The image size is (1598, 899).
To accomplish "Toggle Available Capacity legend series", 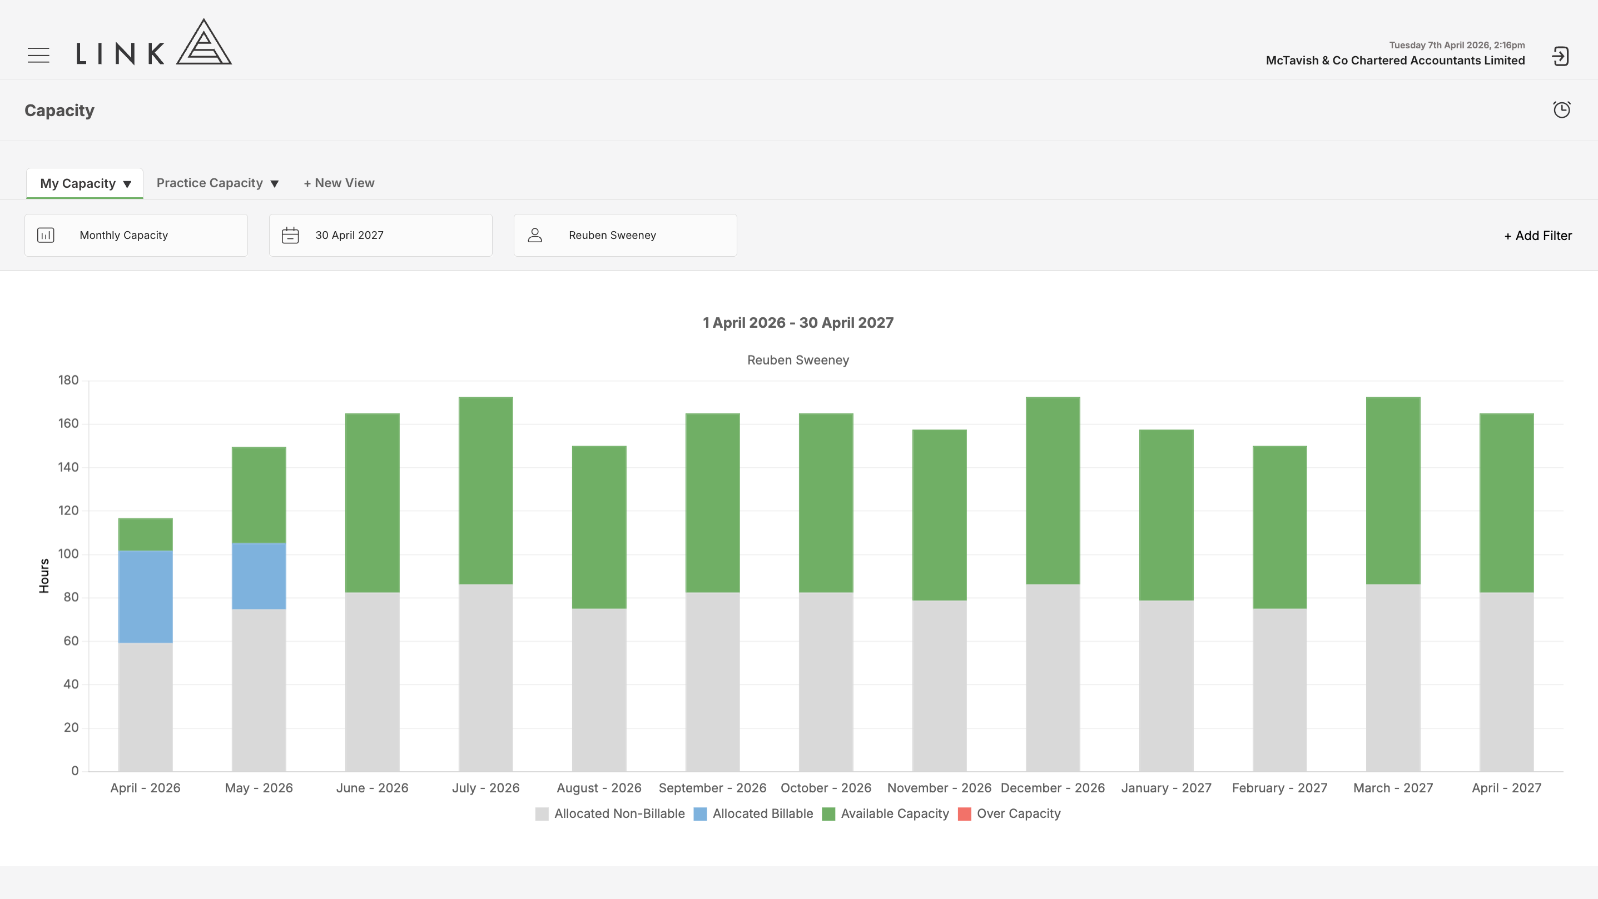I will coord(885,813).
